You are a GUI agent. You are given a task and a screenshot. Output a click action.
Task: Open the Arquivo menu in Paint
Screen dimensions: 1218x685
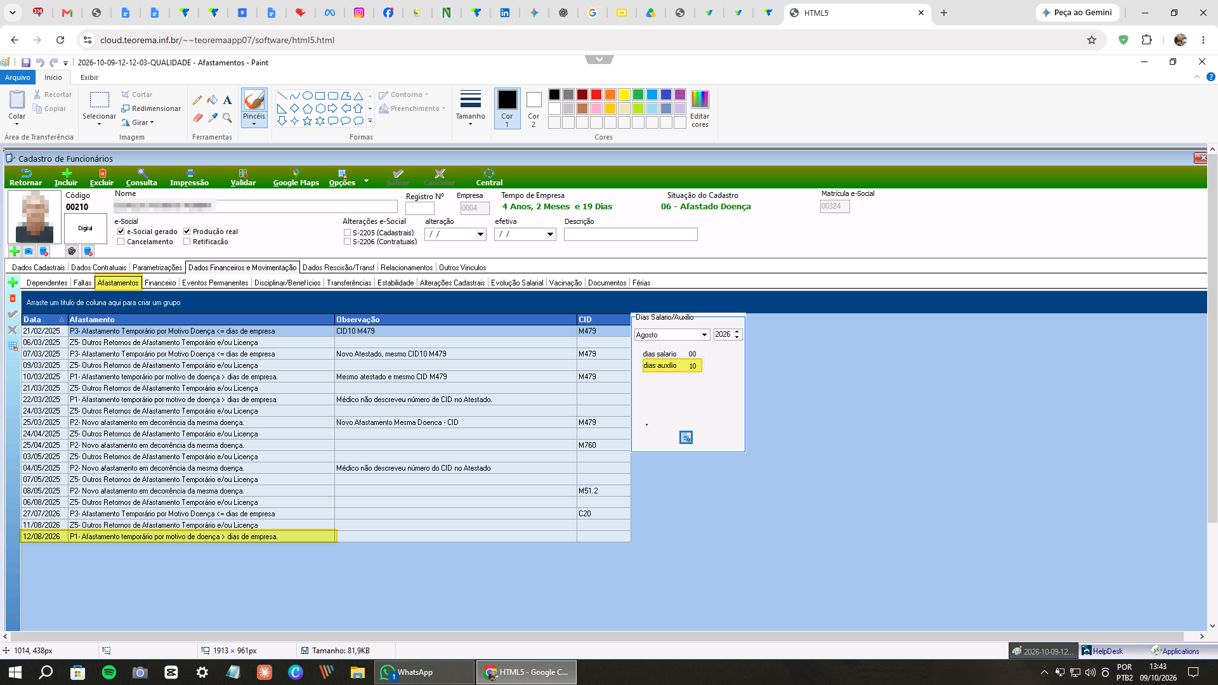point(18,77)
